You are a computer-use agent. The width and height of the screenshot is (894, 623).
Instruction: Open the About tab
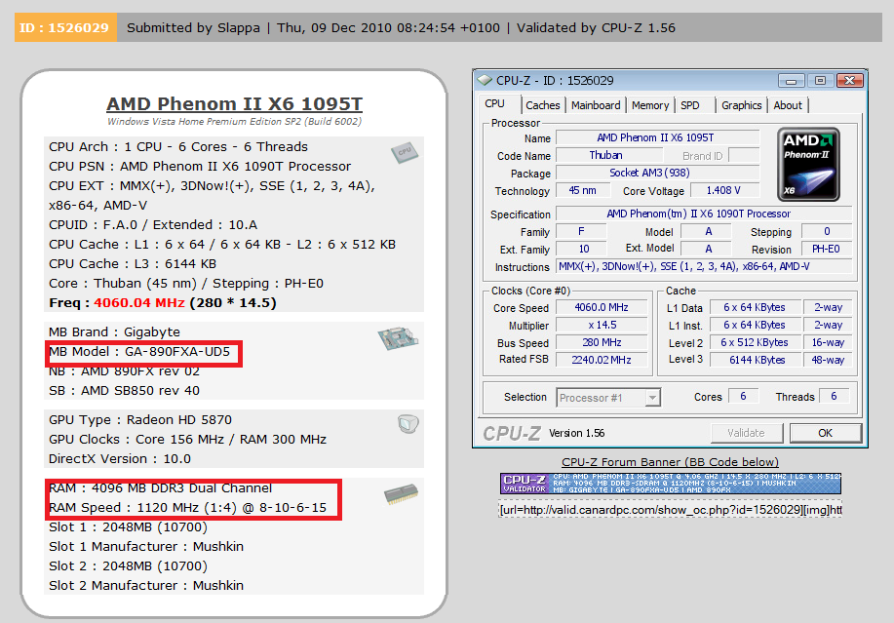[788, 105]
